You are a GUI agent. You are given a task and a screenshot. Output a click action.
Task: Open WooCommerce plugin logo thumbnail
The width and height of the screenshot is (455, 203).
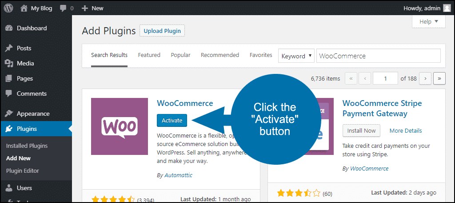pos(120,126)
